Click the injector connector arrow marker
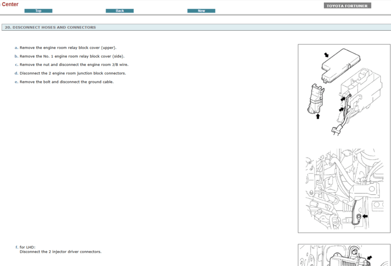 370,258
